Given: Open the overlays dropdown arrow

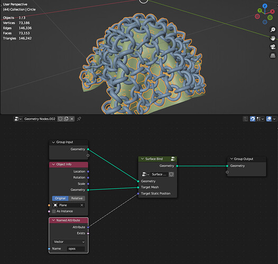Looking at the screenshot, I should [274, 119].
